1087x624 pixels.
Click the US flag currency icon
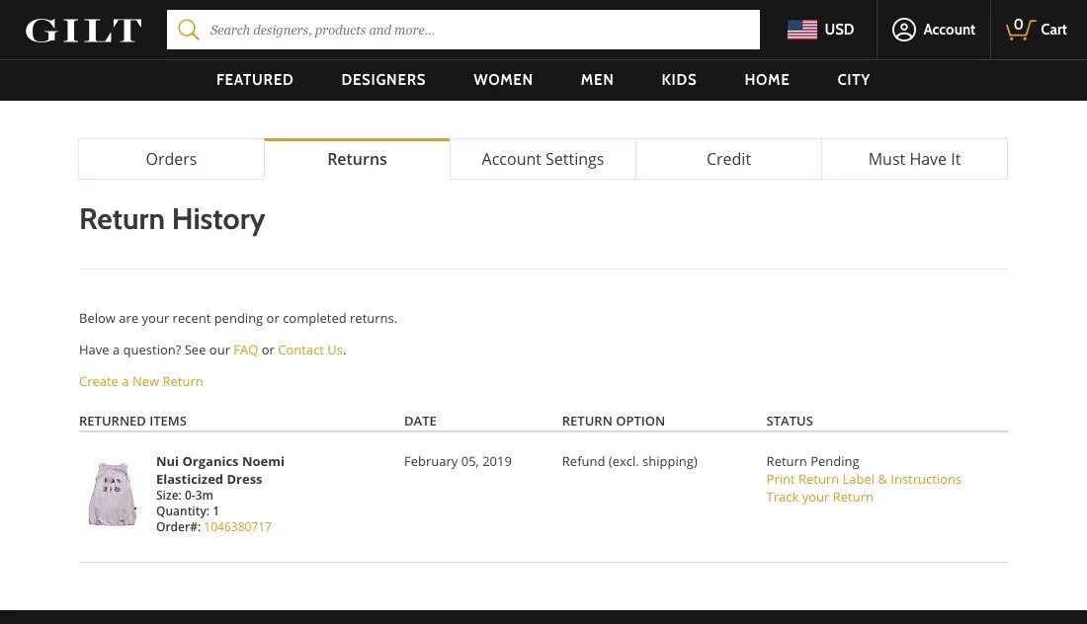[x=802, y=30]
